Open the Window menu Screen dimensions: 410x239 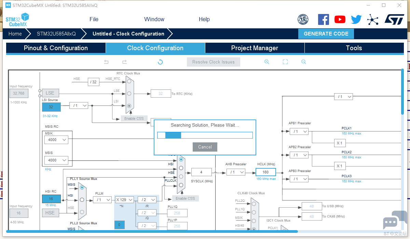pos(154,19)
